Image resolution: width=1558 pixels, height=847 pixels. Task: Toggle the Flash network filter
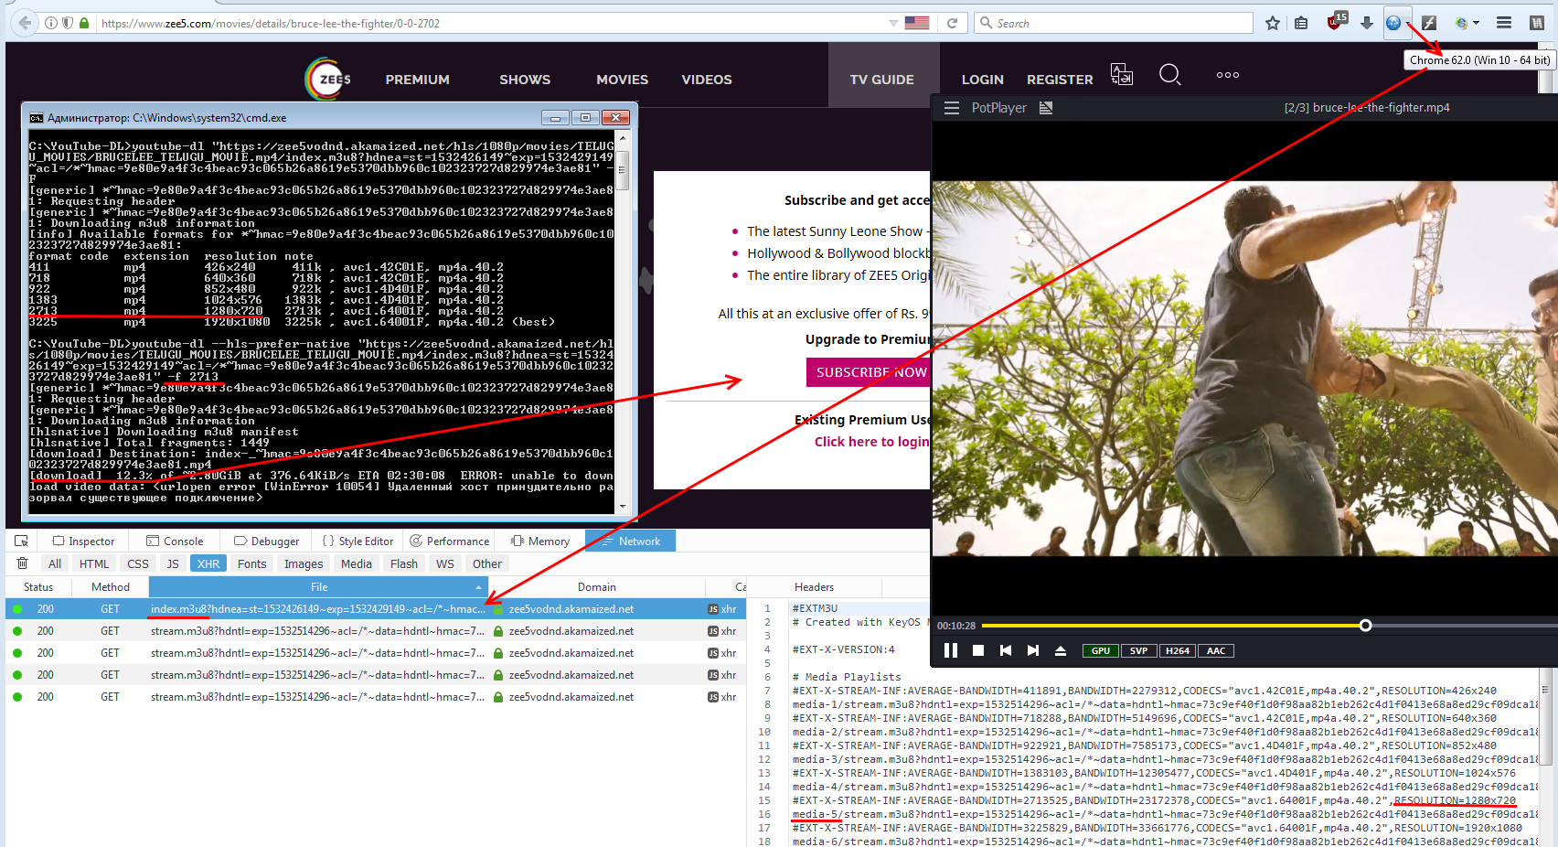pos(404,564)
